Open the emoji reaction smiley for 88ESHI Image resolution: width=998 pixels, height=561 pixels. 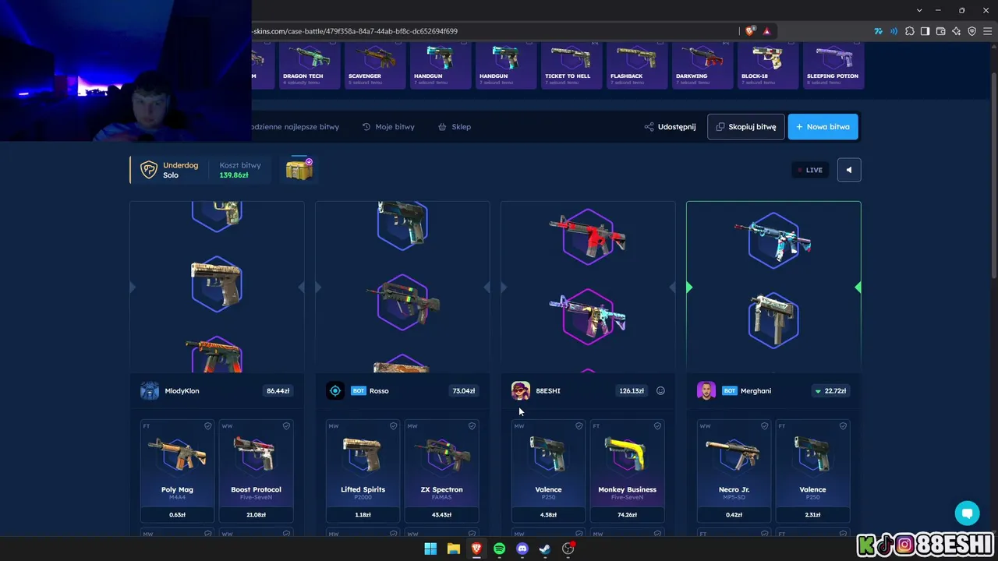tap(660, 390)
